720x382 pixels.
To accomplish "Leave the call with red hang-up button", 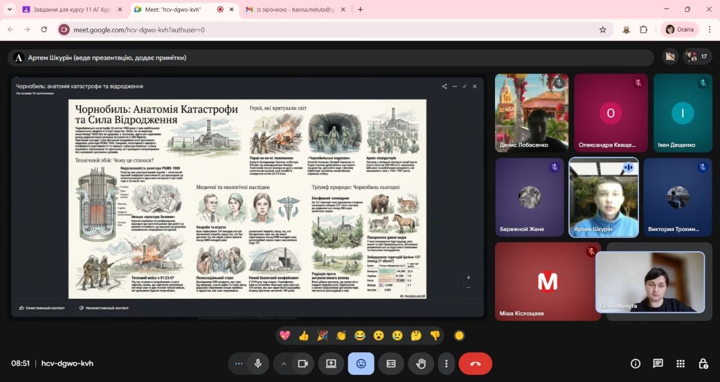I will pyautogui.click(x=475, y=363).
